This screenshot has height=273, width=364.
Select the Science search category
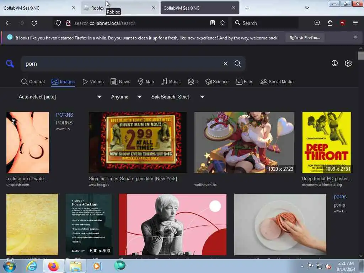pyautogui.click(x=216, y=82)
